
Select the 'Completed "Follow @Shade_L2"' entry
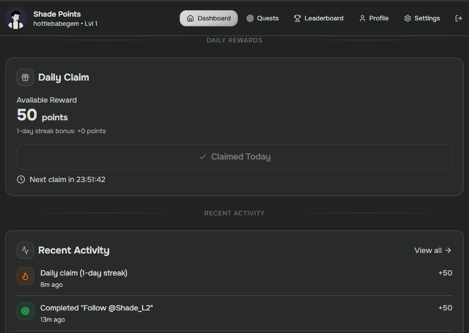pos(234,313)
